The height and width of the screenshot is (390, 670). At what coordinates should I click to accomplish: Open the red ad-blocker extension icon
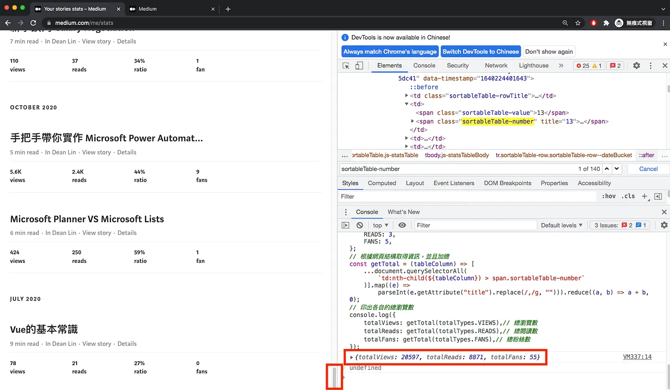click(x=594, y=22)
